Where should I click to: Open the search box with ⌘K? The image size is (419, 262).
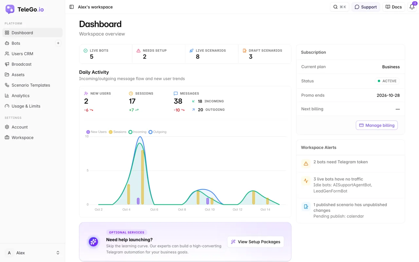pos(339,7)
